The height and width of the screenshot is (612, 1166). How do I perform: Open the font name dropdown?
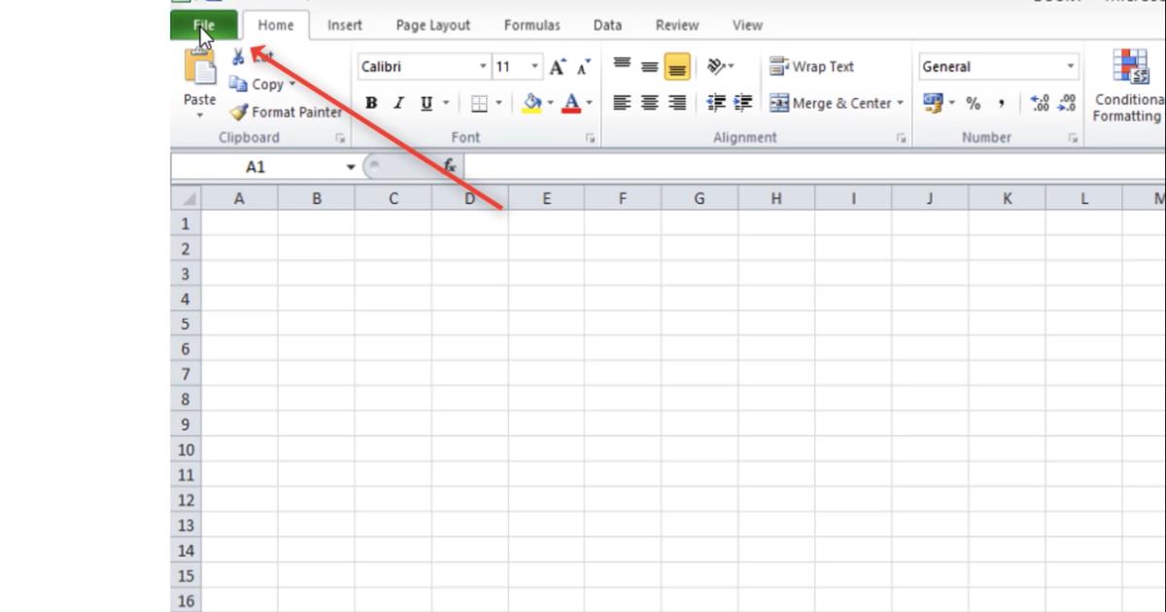[x=484, y=66]
